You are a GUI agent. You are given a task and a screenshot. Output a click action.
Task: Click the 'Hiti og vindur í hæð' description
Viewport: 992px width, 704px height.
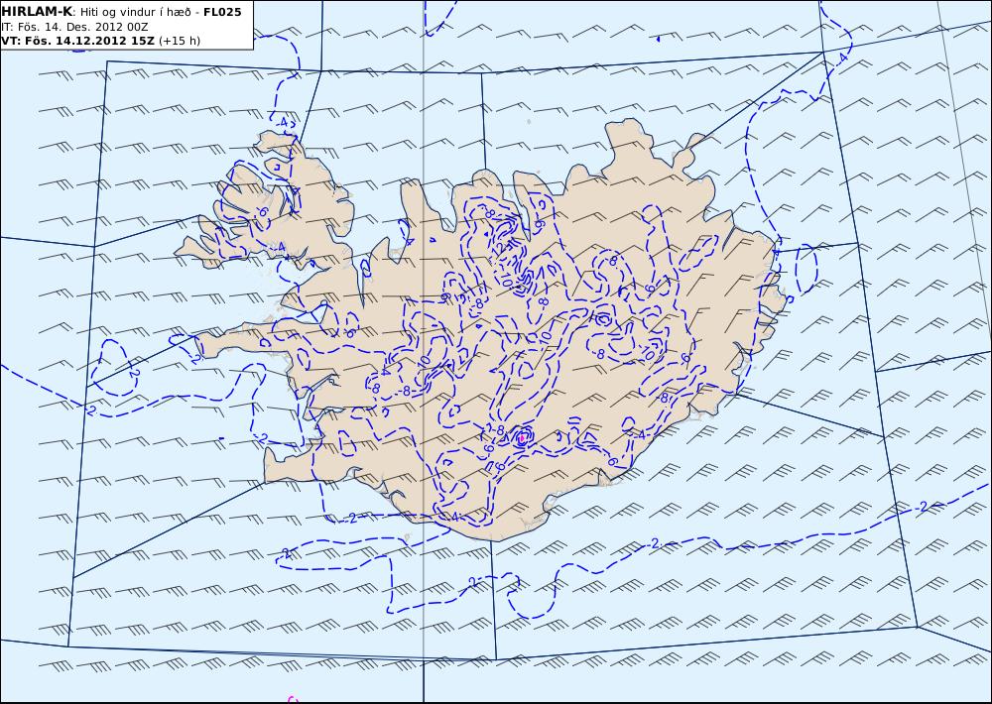(x=135, y=12)
